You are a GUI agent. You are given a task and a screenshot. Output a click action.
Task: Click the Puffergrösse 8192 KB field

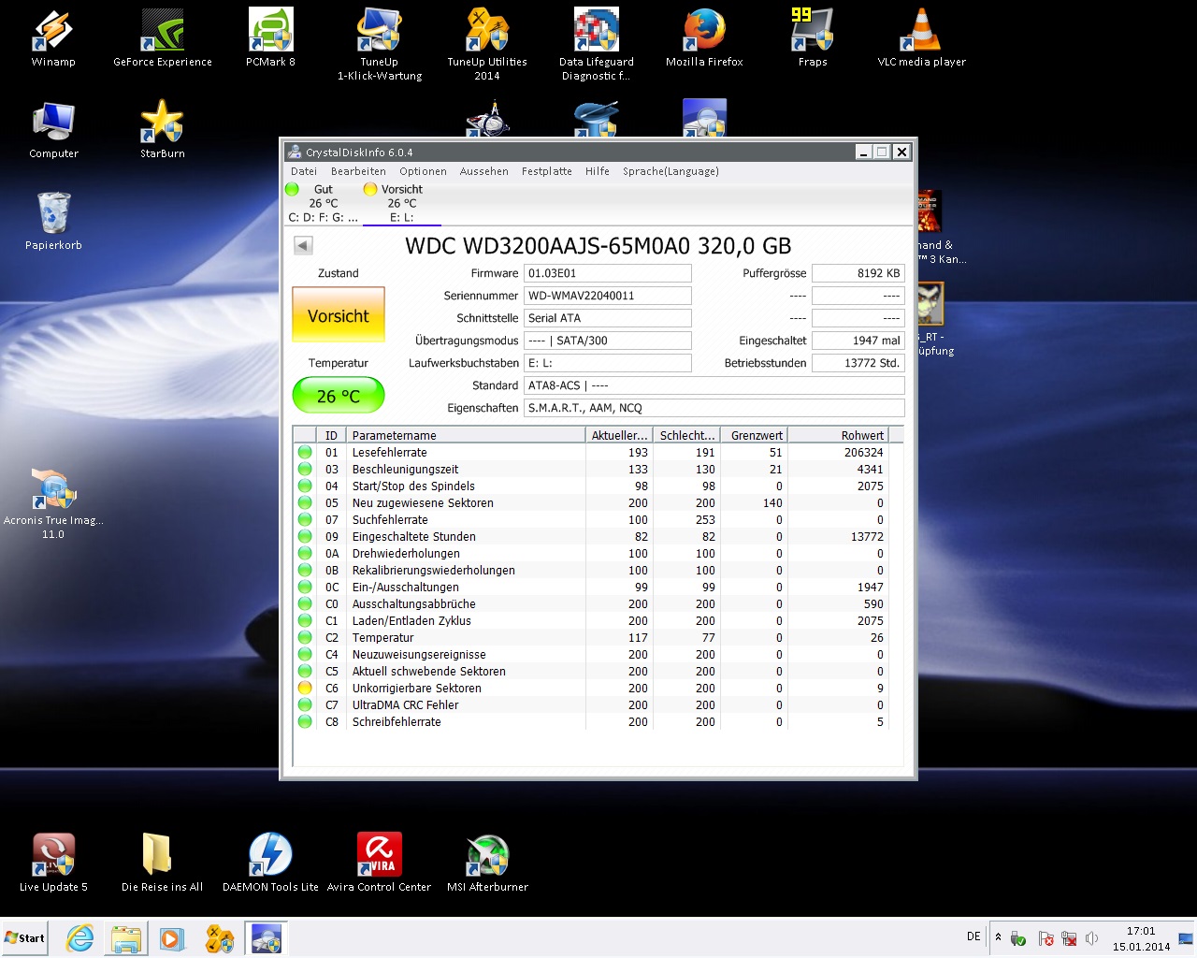pos(858,273)
